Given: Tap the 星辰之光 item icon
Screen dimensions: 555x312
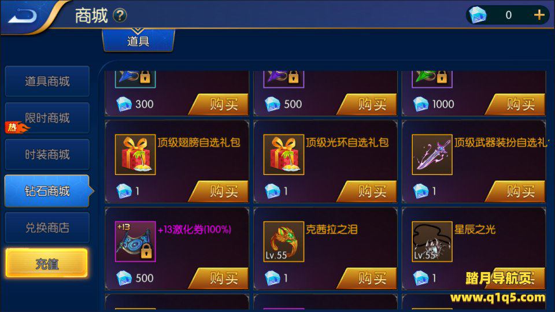Looking at the screenshot, I should (432, 242).
